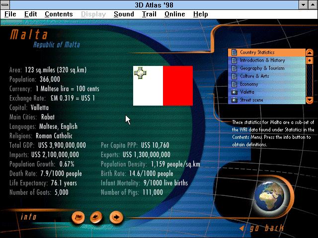Viewport: 318px width, 238px height.
Task: Open the Valetta photo entry
Action: 267,92
